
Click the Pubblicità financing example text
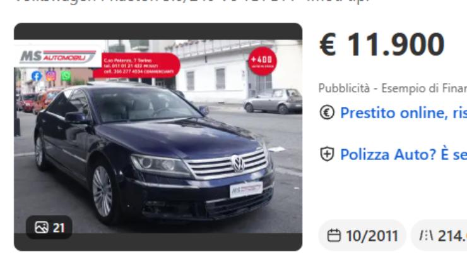pos(393,89)
